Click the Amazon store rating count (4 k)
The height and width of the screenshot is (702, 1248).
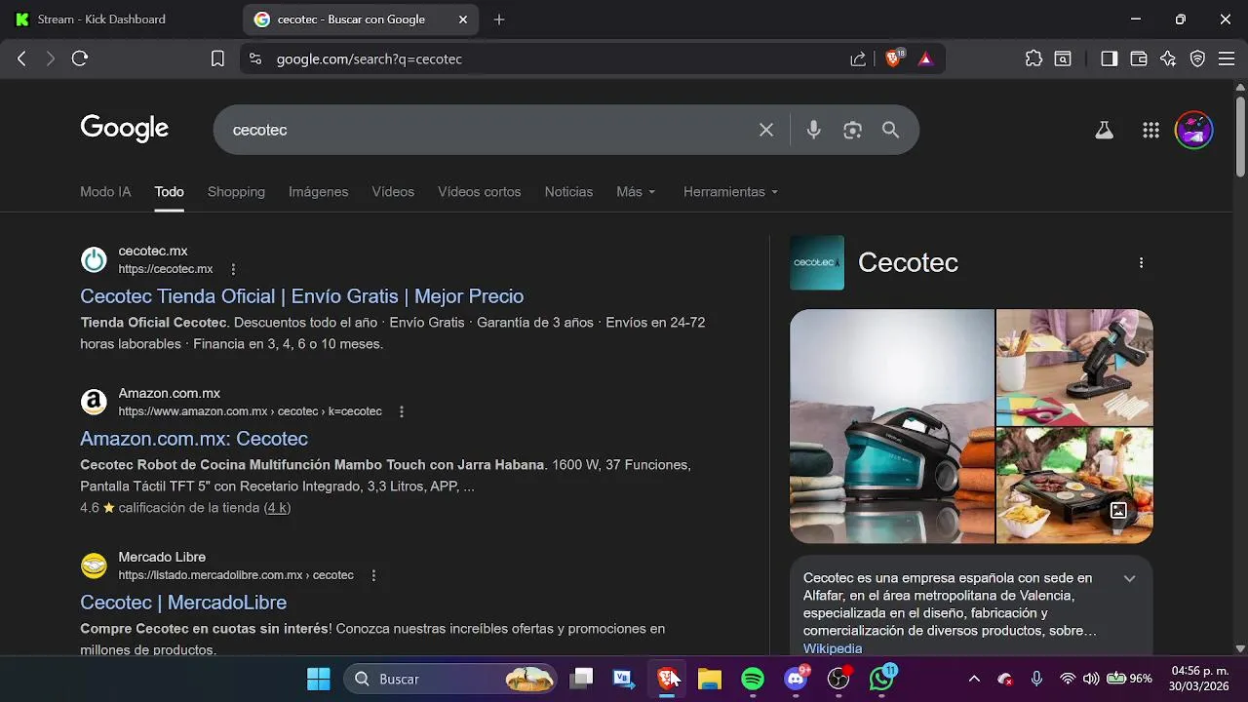tap(277, 508)
